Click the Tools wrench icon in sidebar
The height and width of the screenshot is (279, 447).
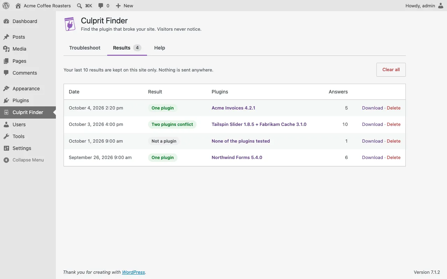(6, 136)
